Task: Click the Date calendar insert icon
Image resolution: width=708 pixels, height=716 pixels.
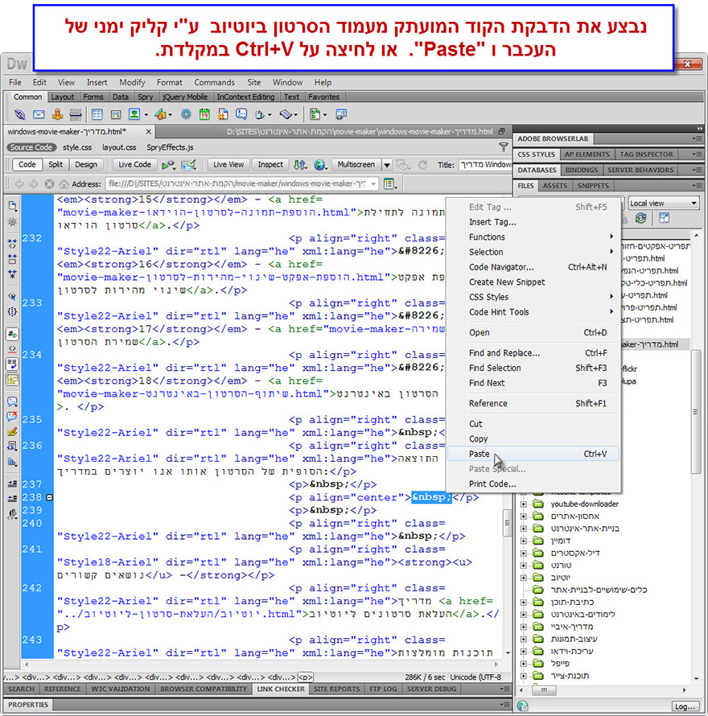Action: (x=204, y=114)
